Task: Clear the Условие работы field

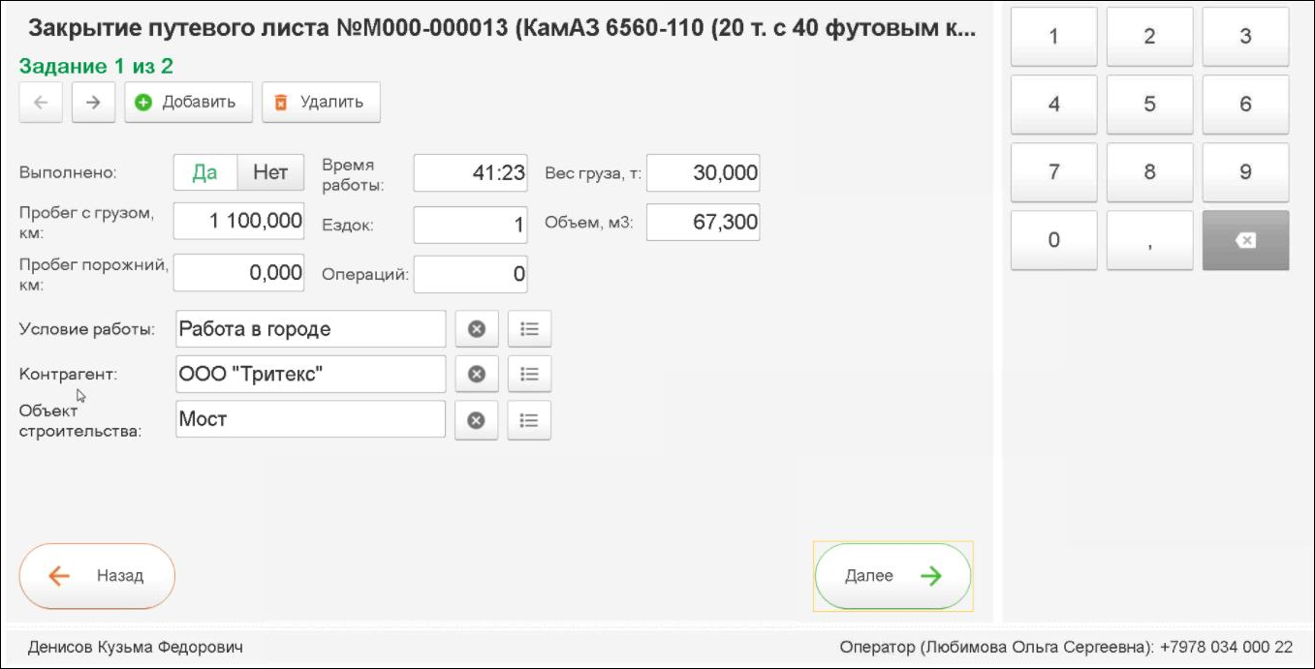Action: pyautogui.click(x=476, y=329)
